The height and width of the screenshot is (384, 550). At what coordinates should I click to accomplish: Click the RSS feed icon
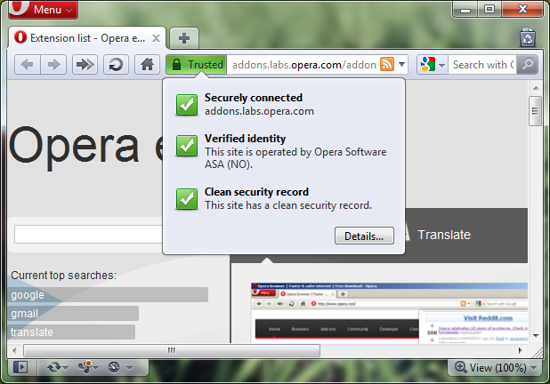click(x=387, y=65)
